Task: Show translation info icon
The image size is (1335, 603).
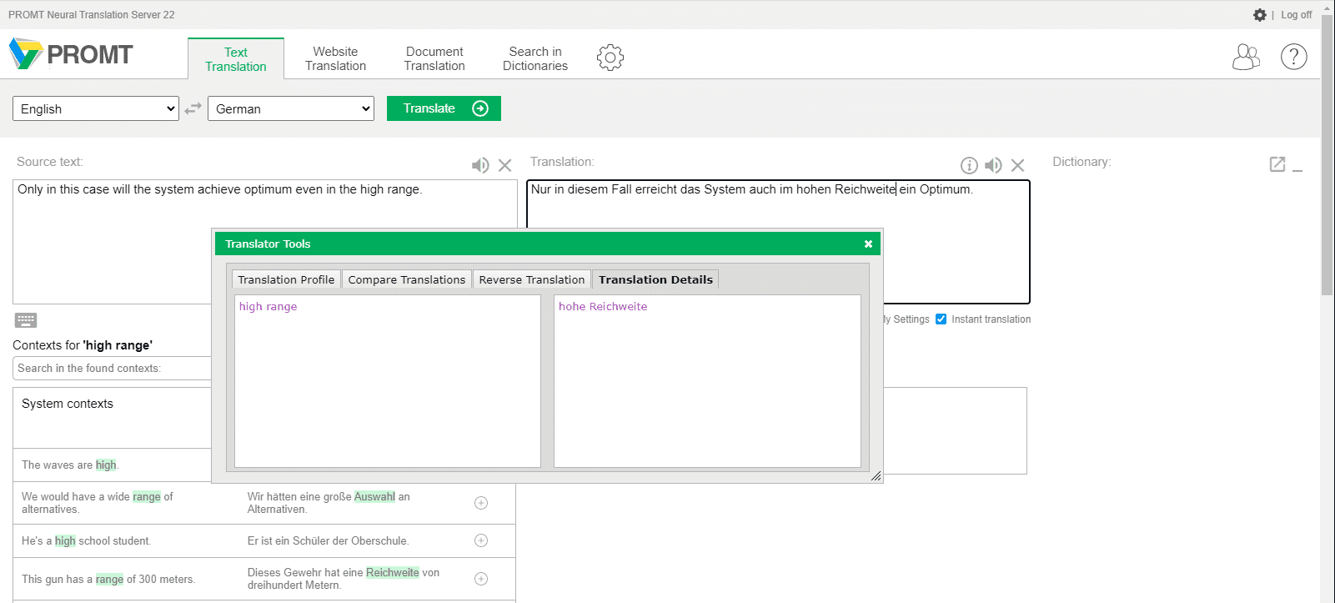Action: (969, 165)
